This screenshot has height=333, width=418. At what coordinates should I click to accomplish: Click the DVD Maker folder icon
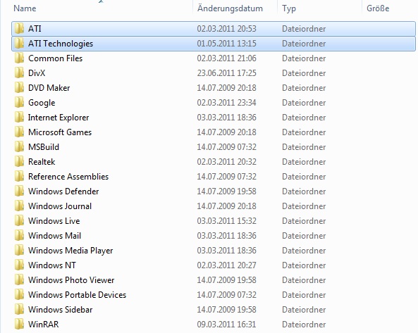click(19, 88)
